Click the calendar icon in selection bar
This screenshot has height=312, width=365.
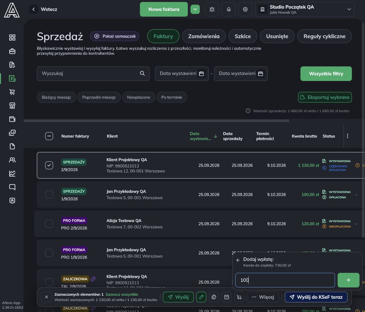[x=227, y=297]
